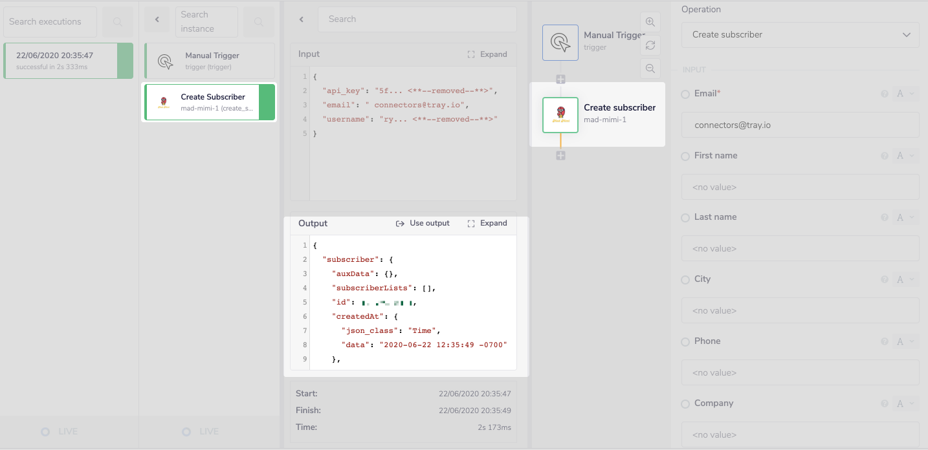Open the type selector dropdown beside Email
The image size is (928, 450).
(x=905, y=94)
